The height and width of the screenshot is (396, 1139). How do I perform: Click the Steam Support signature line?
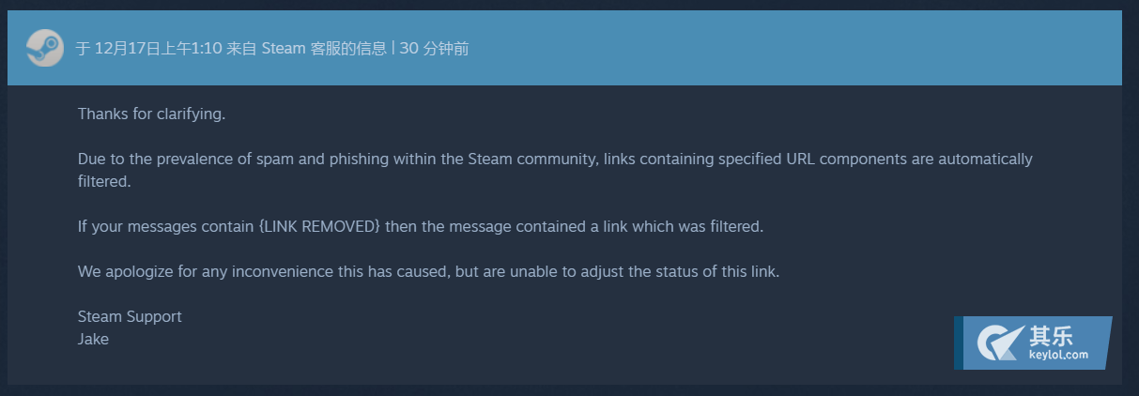pyautogui.click(x=130, y=317)
